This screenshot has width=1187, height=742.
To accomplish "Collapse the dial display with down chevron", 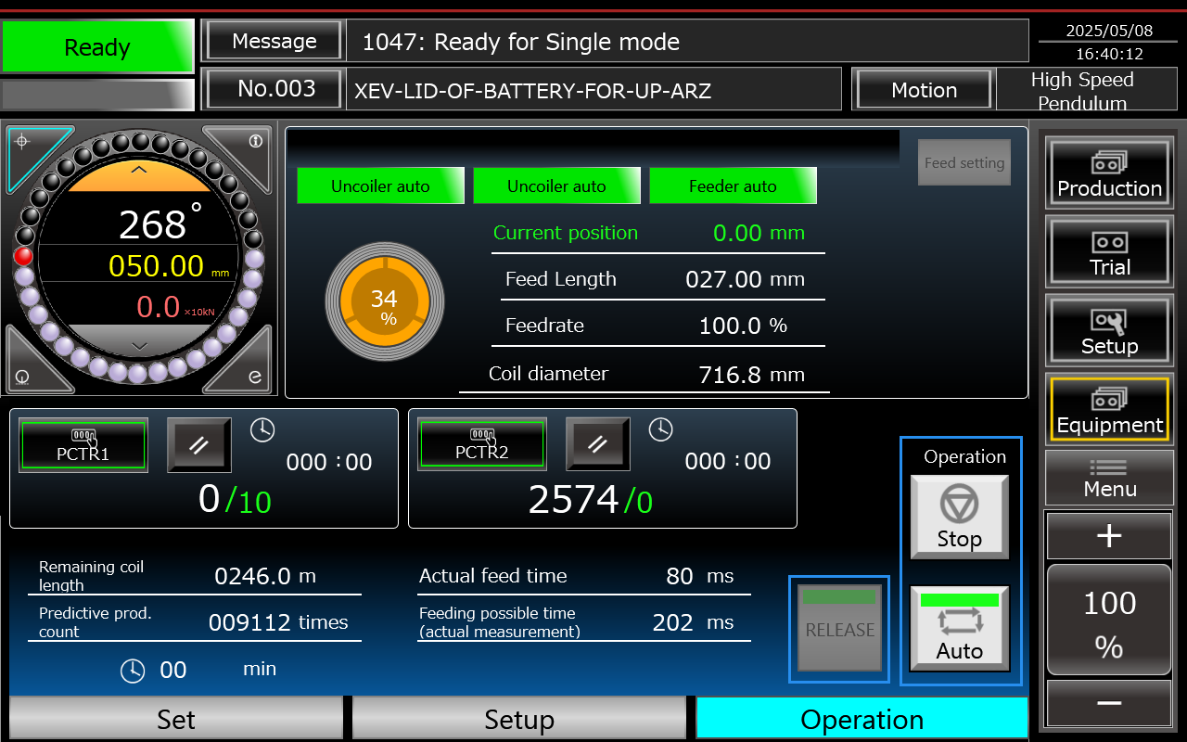I will click(139, 345).
